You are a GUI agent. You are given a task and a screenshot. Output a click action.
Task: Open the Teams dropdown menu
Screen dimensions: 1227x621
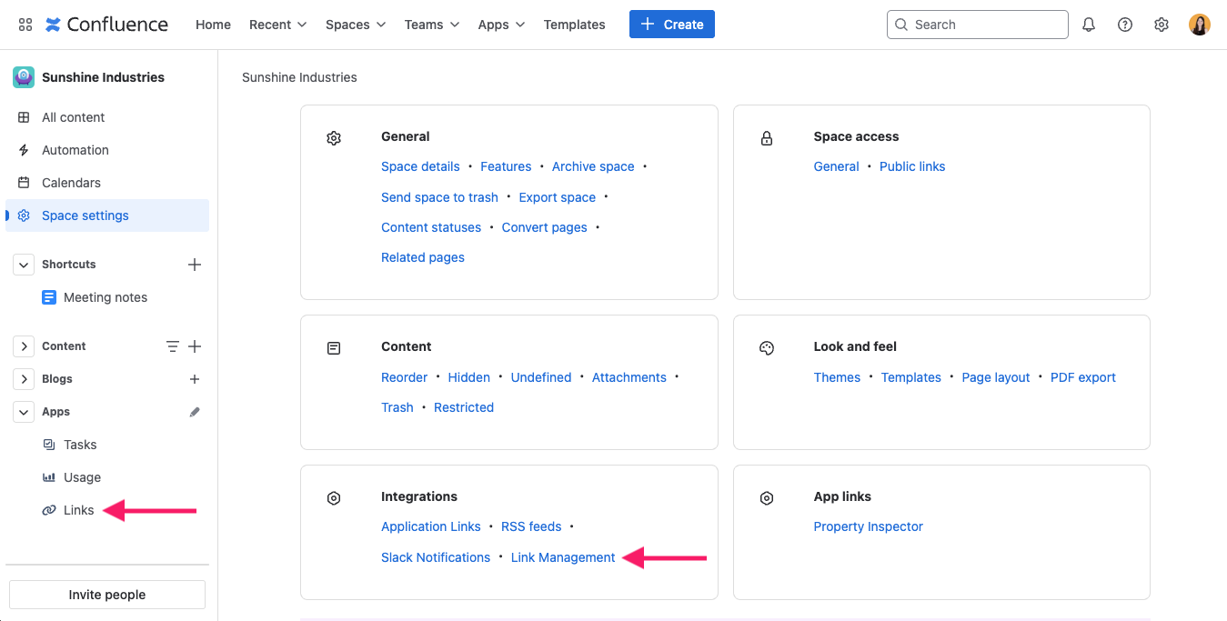(x=431, y=25)
